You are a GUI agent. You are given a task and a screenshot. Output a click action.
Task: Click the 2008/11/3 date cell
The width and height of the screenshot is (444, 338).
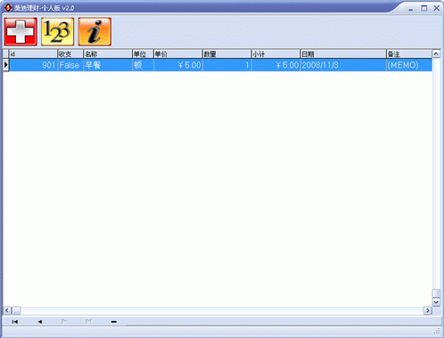click(343, 65)
